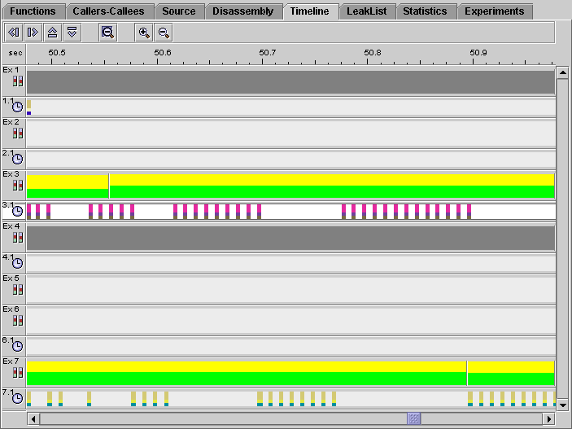
Task: Select the Ex 4 experiment row icon
Action: coord(18,238)
